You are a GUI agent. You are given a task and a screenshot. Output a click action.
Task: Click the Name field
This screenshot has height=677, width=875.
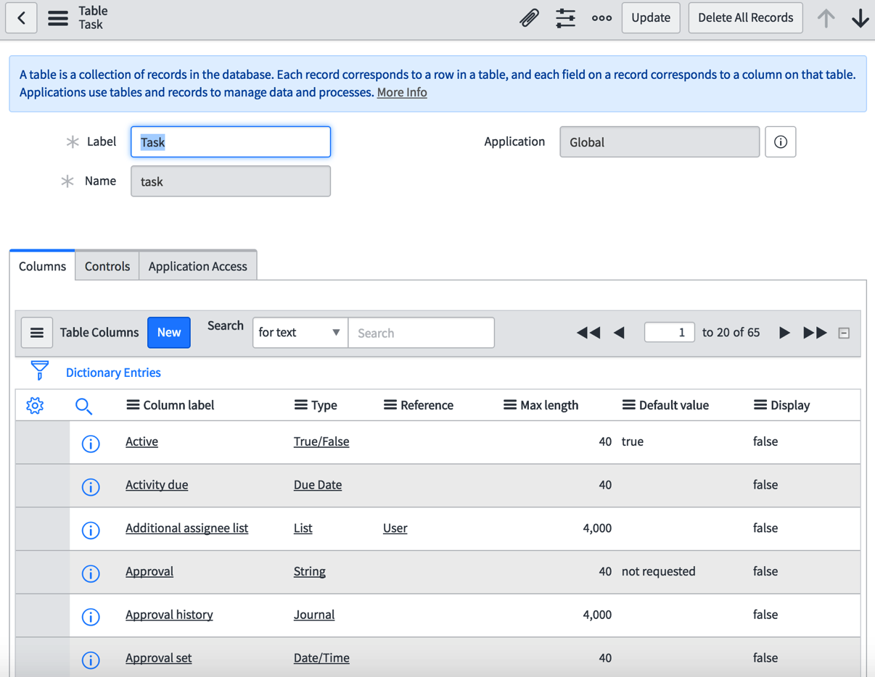click(231, 181)
